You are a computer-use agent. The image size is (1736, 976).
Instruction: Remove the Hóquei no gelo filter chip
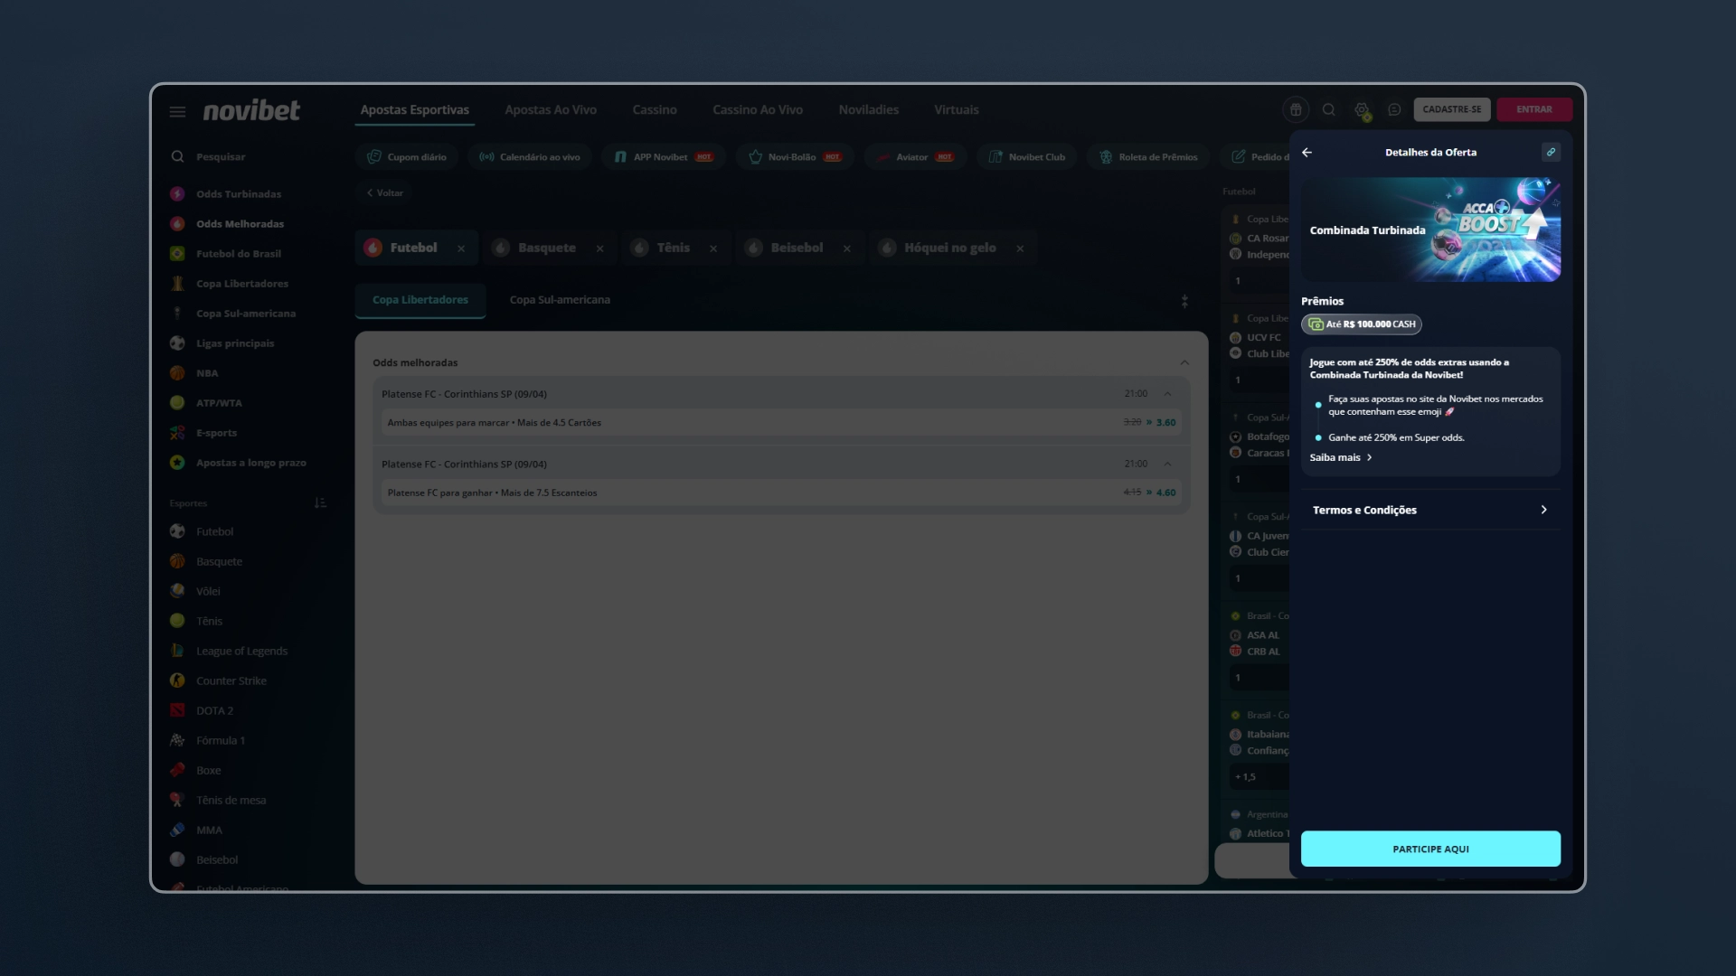[1020, 249]
